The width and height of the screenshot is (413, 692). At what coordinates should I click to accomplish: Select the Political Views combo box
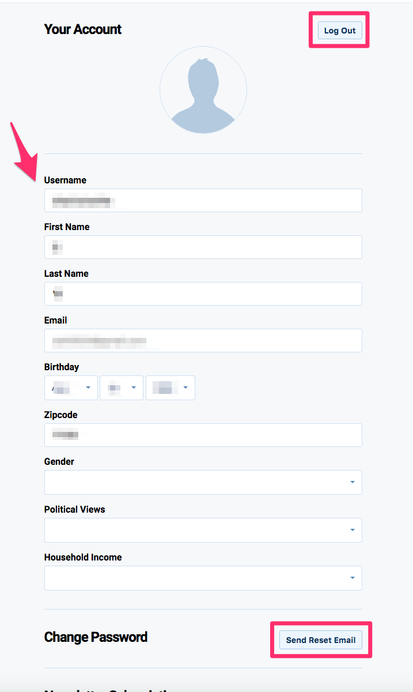click(203, 531)
